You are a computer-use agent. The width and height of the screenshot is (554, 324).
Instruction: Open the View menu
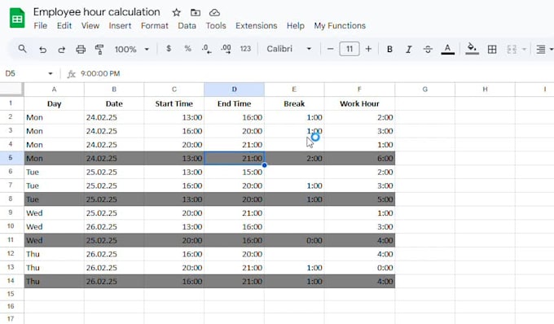pyautogui.click(x=90, y=26)
